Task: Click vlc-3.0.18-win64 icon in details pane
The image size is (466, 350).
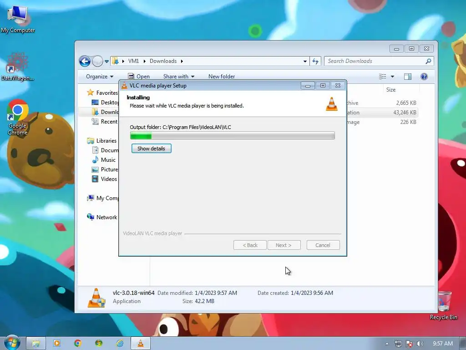Action: [96, 298]
